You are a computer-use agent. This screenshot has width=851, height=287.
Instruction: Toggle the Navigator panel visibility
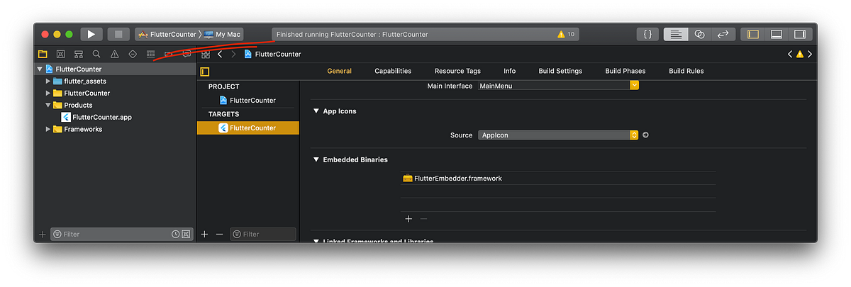tap(753, 34)
